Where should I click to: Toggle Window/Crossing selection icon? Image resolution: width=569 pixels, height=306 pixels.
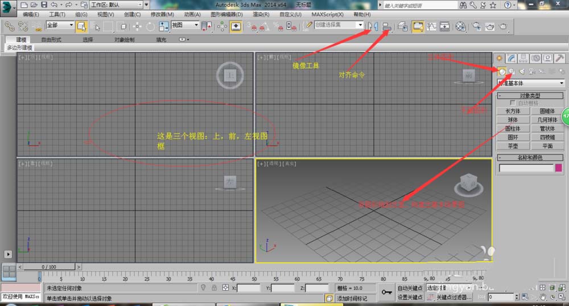coord(123,27)
